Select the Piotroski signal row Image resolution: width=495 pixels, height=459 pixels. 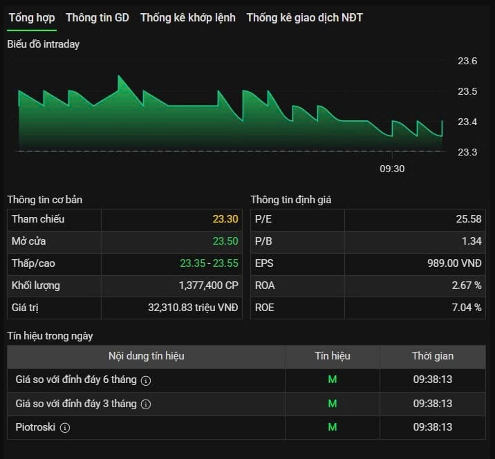pyautogui.click(x=246, y=427)
